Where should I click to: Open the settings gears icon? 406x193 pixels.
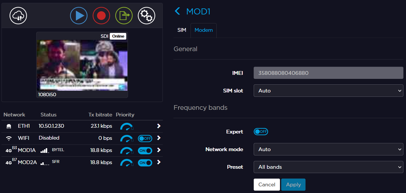tap(147, 16)
